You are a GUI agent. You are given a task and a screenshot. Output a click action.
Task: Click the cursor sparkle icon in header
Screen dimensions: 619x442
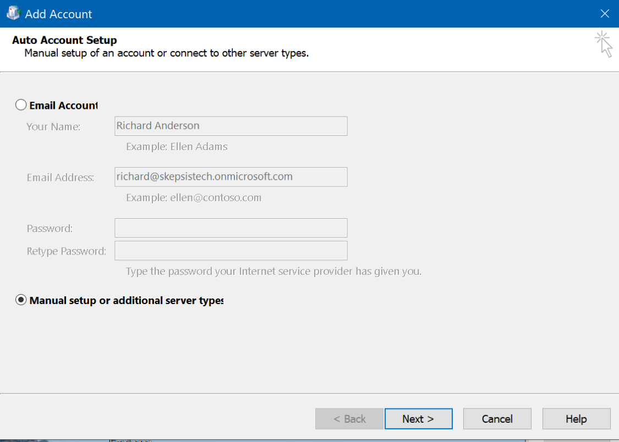pos(604,44)
